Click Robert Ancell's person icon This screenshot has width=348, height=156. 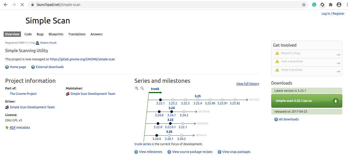37,43
